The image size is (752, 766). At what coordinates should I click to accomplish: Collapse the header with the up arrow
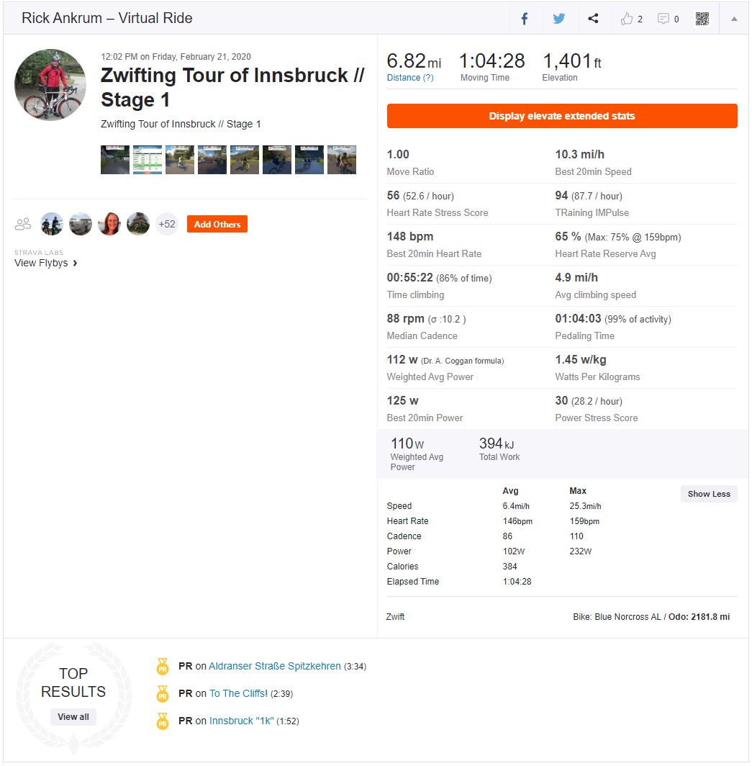[733, 19]
